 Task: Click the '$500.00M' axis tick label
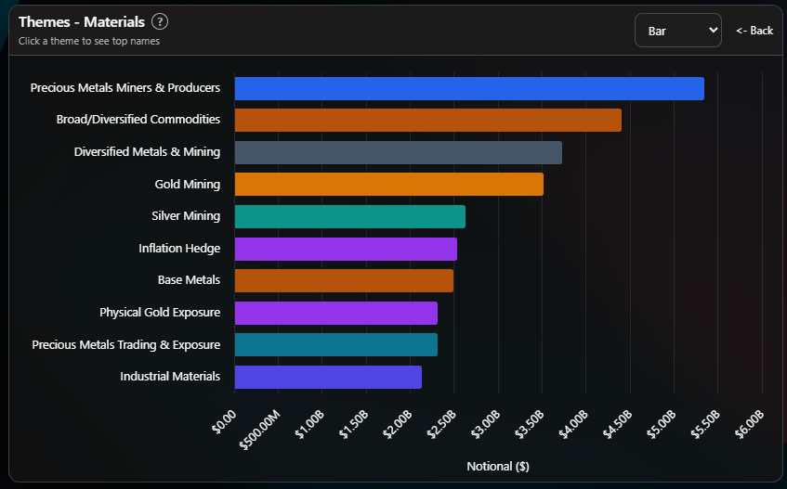(x=260, y=430)
